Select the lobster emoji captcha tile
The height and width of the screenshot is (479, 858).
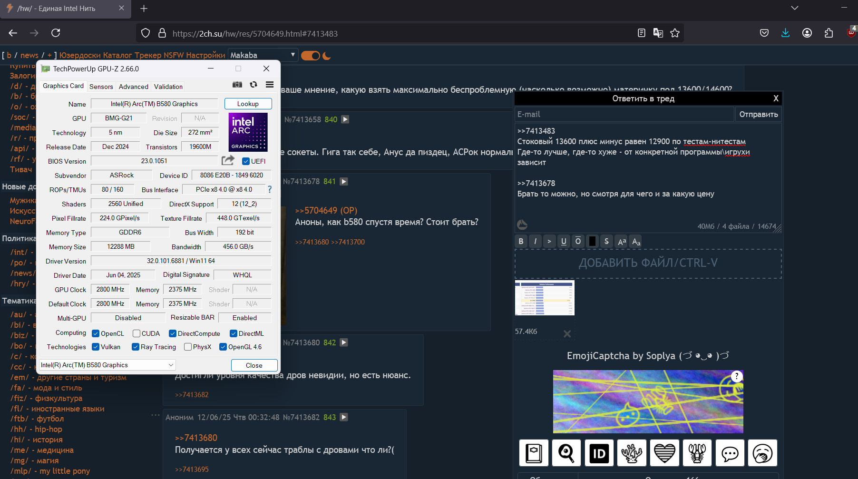coord(697,453)
